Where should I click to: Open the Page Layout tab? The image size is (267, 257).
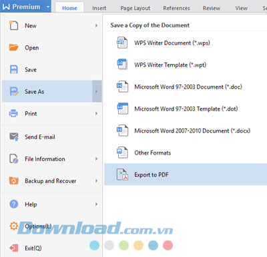(x=136, y=8)
